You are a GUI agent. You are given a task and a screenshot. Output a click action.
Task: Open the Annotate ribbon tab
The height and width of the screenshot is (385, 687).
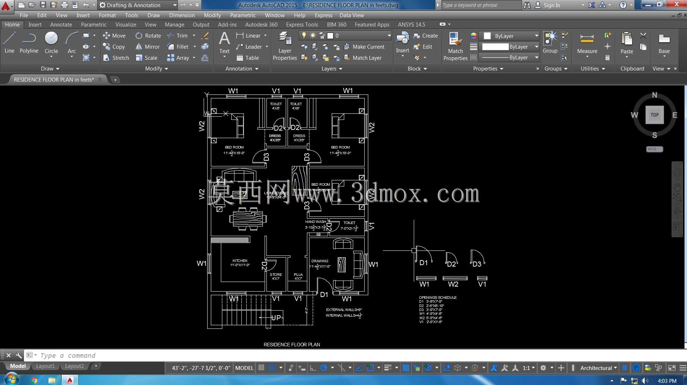coord(61,24)
